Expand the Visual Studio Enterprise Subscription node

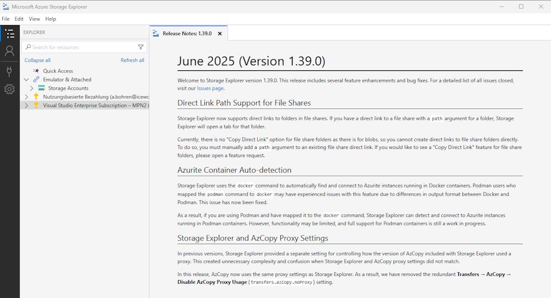click(x=26, y=105)
